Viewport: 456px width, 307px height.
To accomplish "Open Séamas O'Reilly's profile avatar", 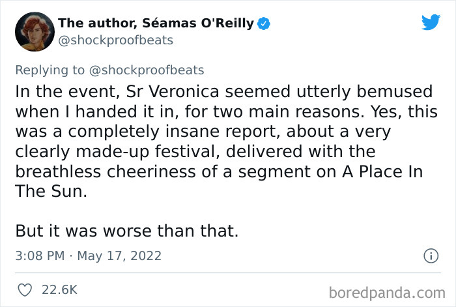I will 35,31.
